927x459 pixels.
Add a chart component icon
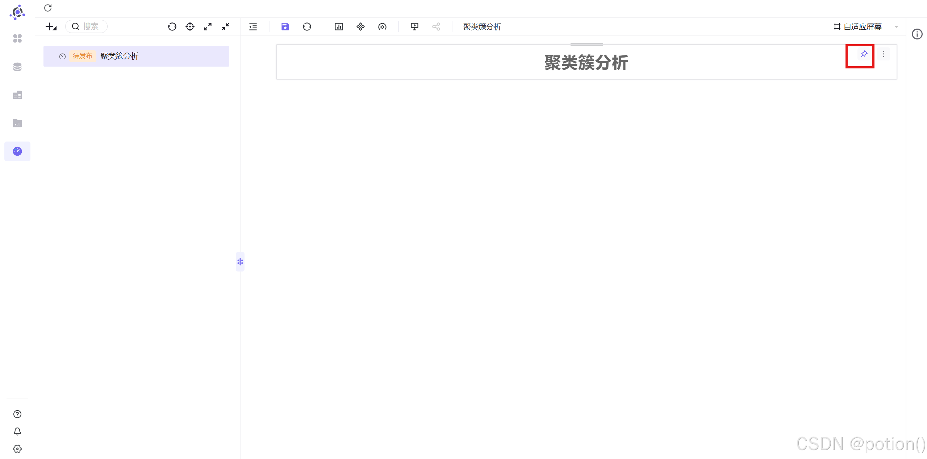pos(339,26)
